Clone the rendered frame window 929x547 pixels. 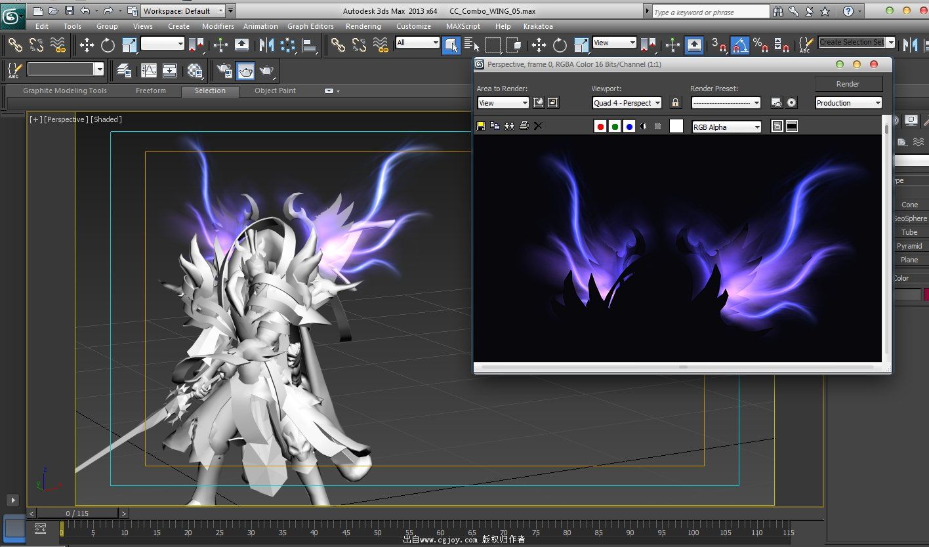510,126
